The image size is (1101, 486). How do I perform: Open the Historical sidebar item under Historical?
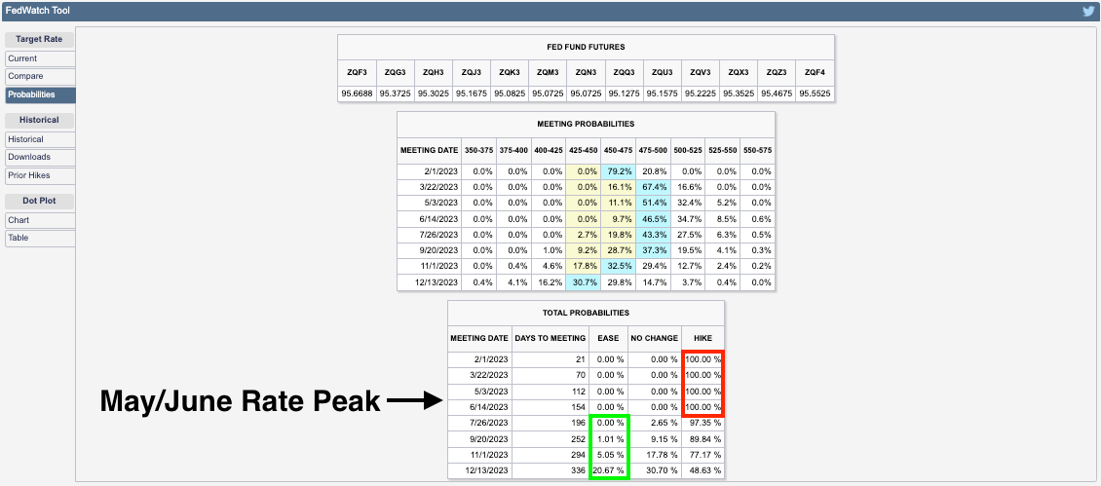[40, 139]
